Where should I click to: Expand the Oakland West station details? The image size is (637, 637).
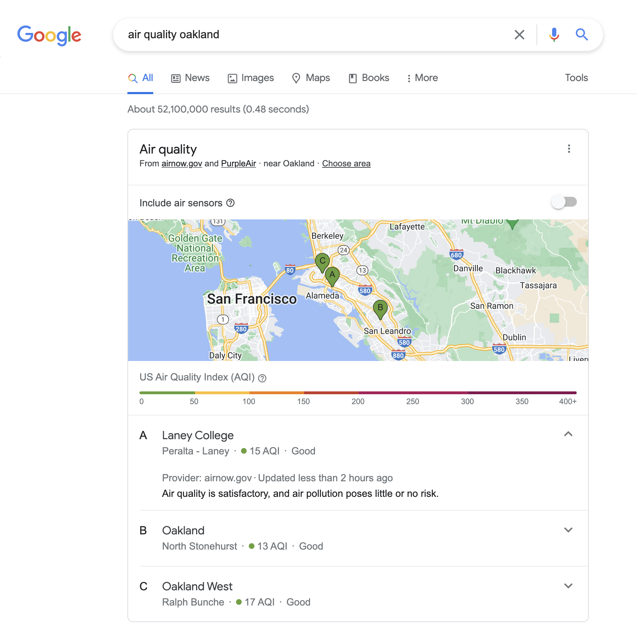pyautogui.click(x=568, y=586)
